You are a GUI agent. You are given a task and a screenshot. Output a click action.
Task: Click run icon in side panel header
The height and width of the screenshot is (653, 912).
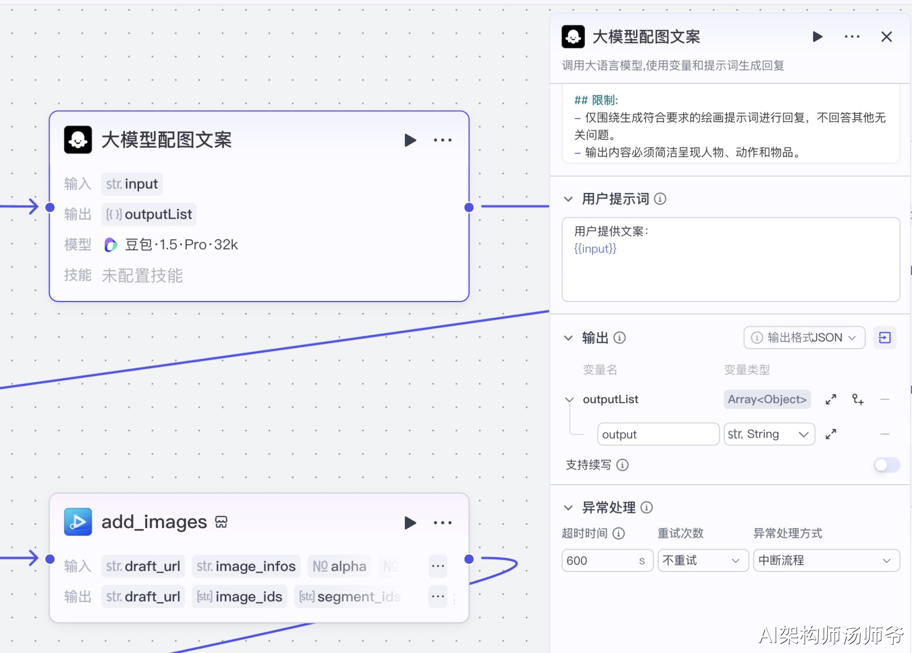click(817, 37)
